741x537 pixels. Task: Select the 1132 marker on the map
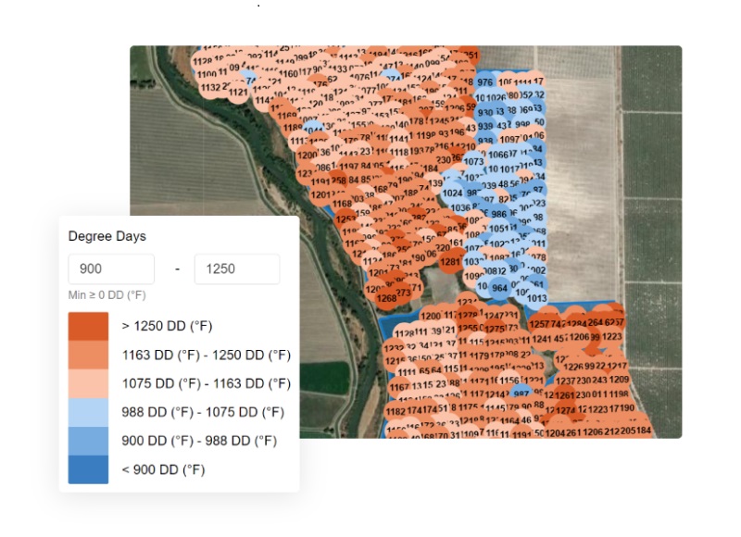click(x=209, y=87)
